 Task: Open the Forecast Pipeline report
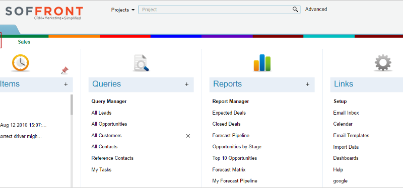click(231, 135)
